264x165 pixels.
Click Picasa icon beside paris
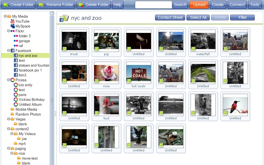(16, 95)
